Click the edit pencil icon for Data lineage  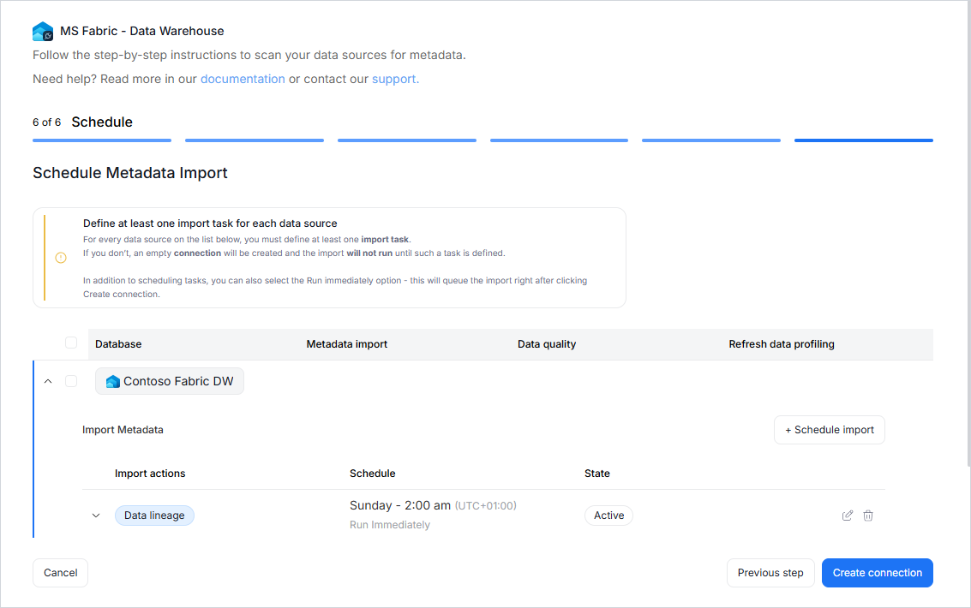tap(848, 516)
